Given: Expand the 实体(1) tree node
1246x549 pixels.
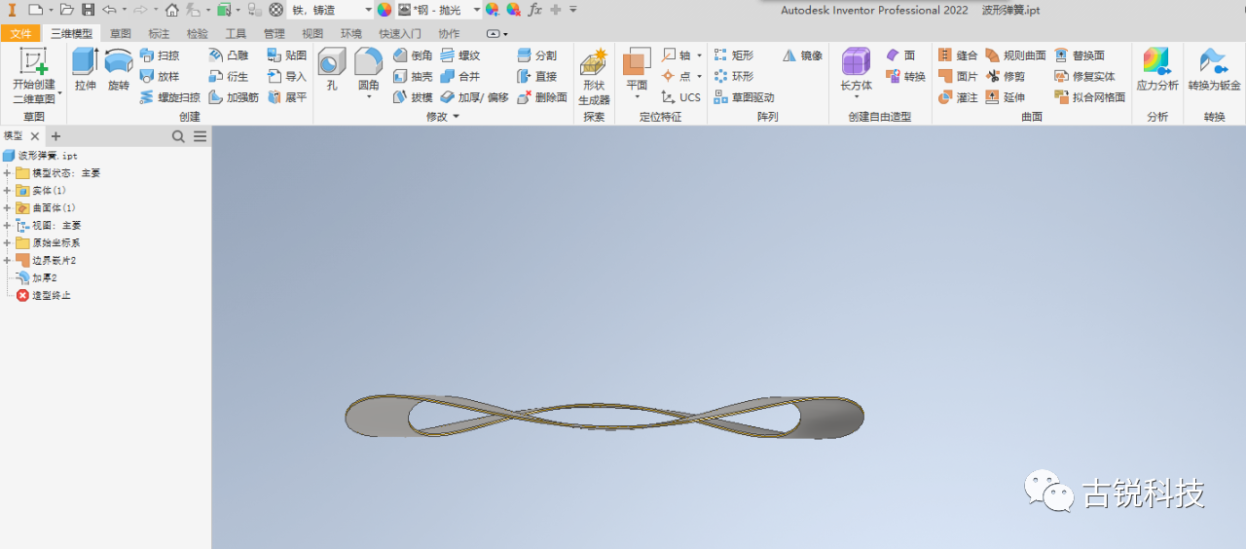Looking at the screenshot, I should 7,191.
